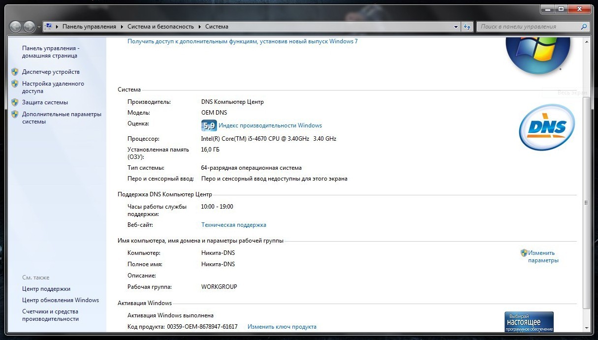This screenshot has width=598, height=340.
Task: Click the magnifier icon in the search box
Action: pyautogui.click(x=584, y=27)
